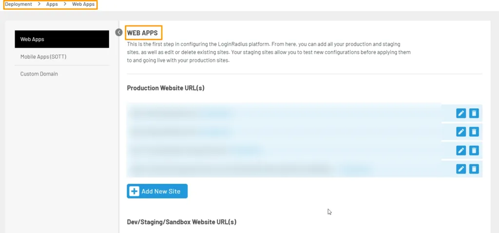Click trash icon on third production URL
This screenshot has width=499, height=233.
(474, 150)
